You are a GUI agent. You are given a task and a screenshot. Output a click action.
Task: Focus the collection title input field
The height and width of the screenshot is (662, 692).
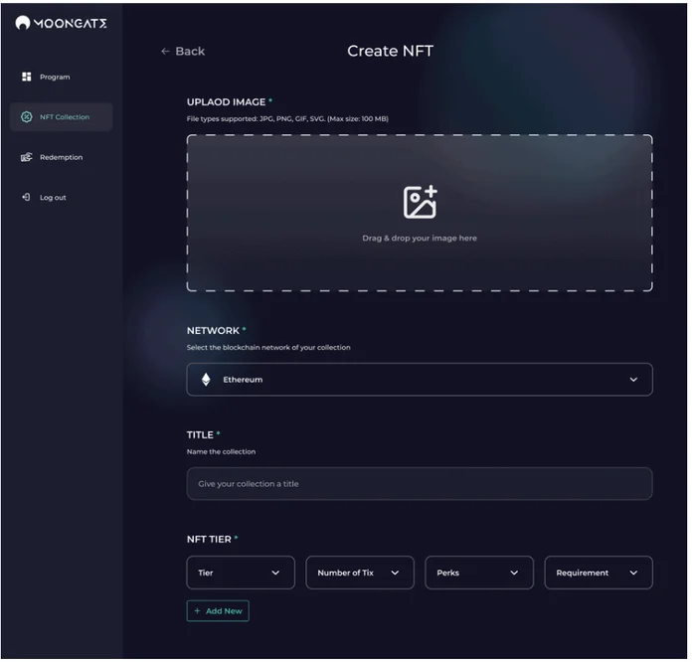point(420,484)
